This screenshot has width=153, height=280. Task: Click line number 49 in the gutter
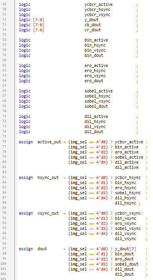[x=4, y=4]
